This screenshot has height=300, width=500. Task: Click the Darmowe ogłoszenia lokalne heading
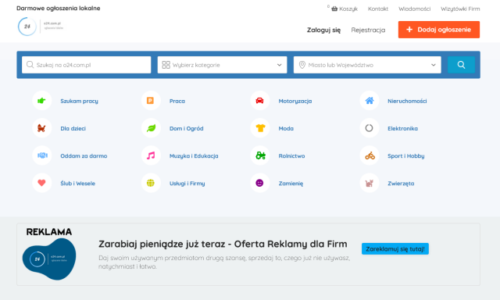(59, 9)
